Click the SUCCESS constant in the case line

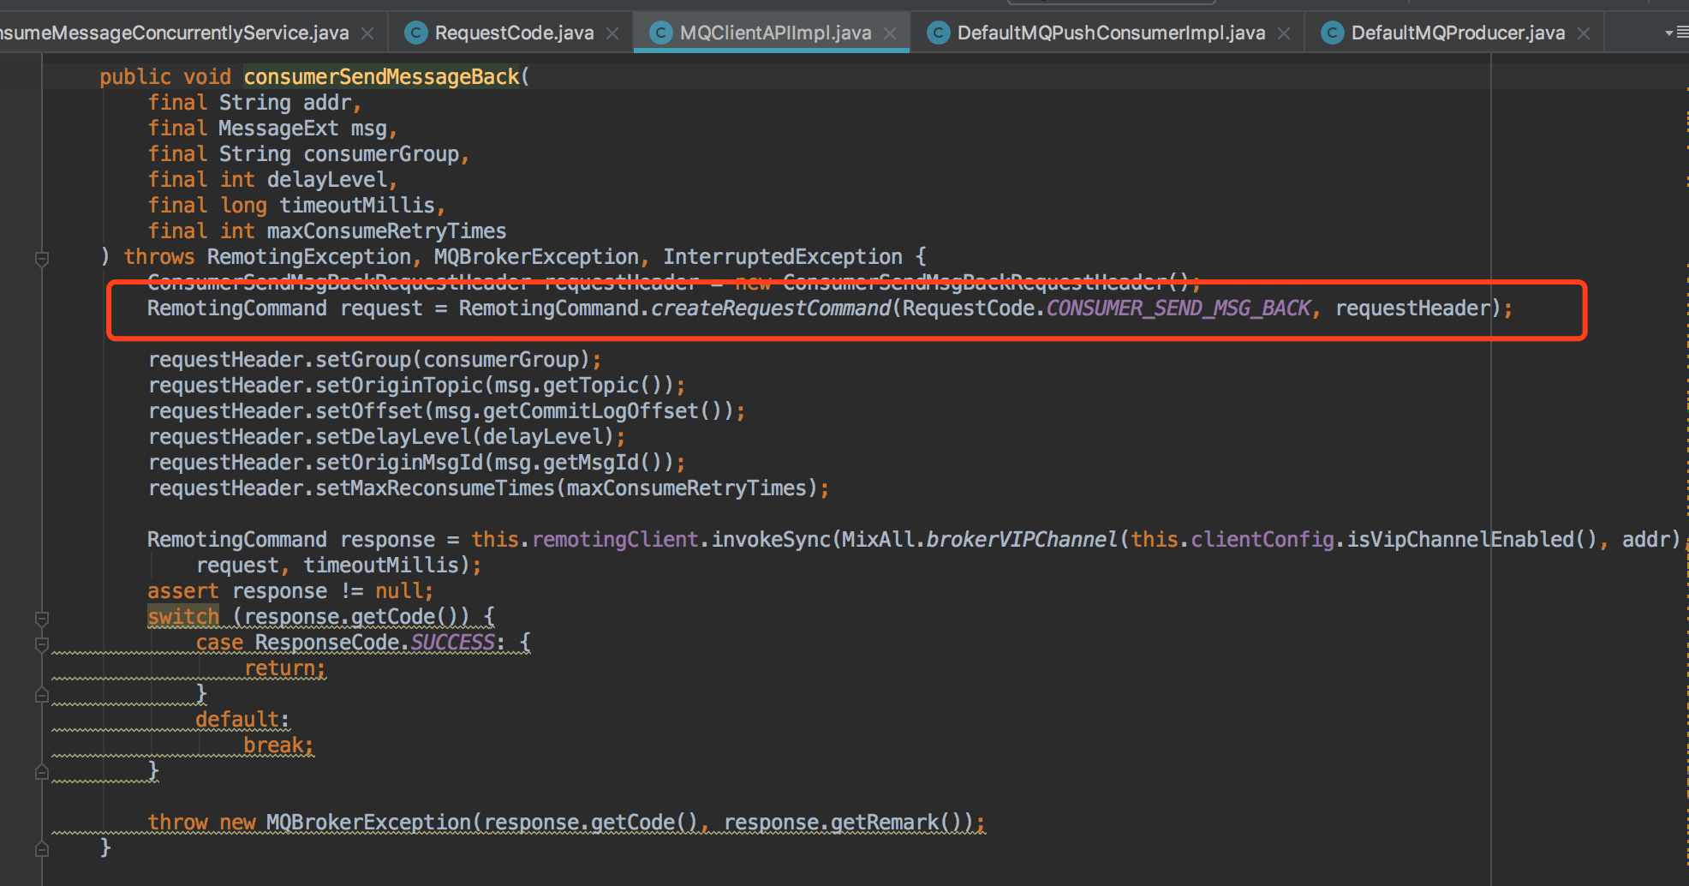click(453, 643)
